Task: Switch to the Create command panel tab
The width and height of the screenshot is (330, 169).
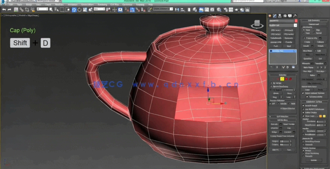Action: click(270, 16)
